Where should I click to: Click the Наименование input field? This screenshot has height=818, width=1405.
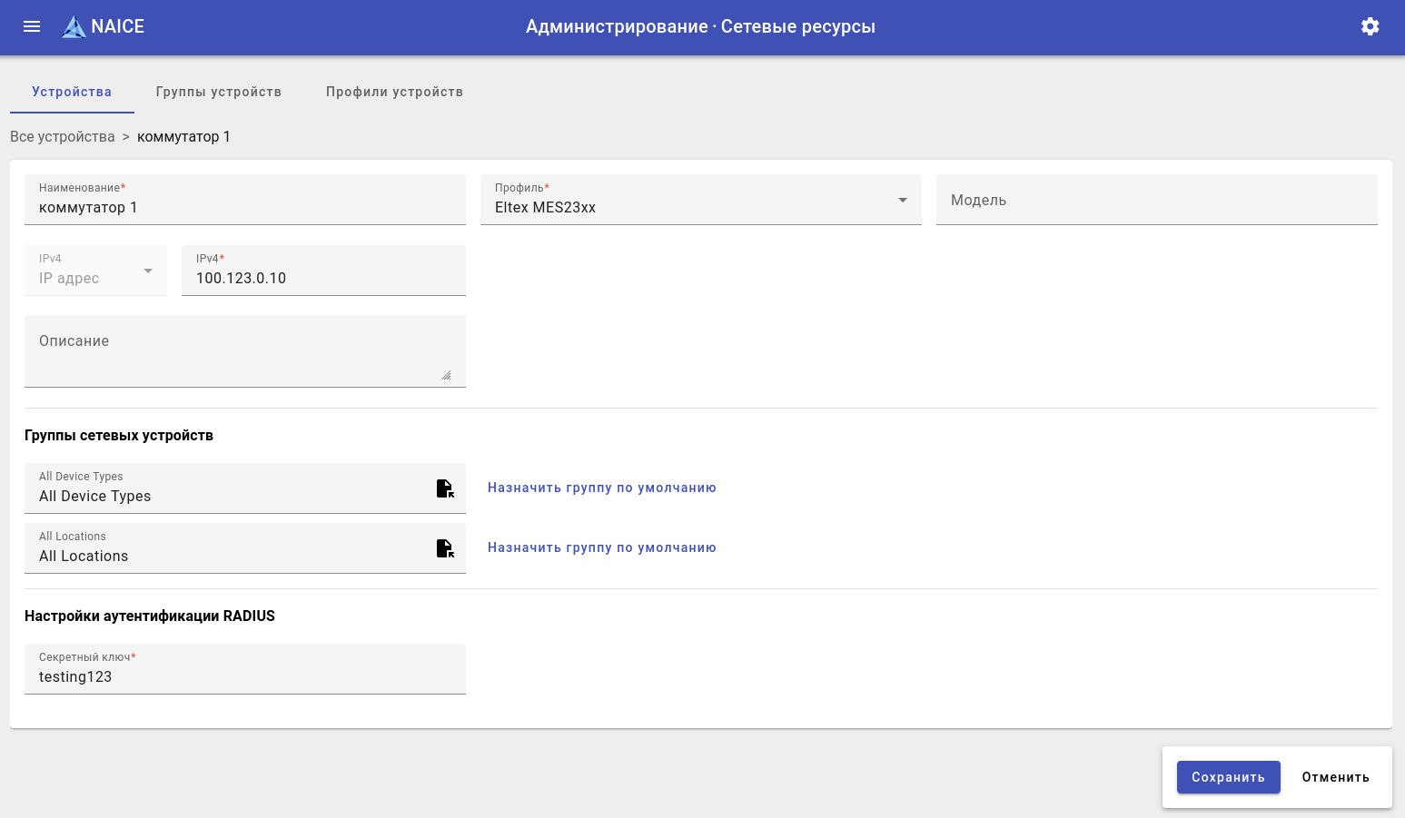click(245, 207)
